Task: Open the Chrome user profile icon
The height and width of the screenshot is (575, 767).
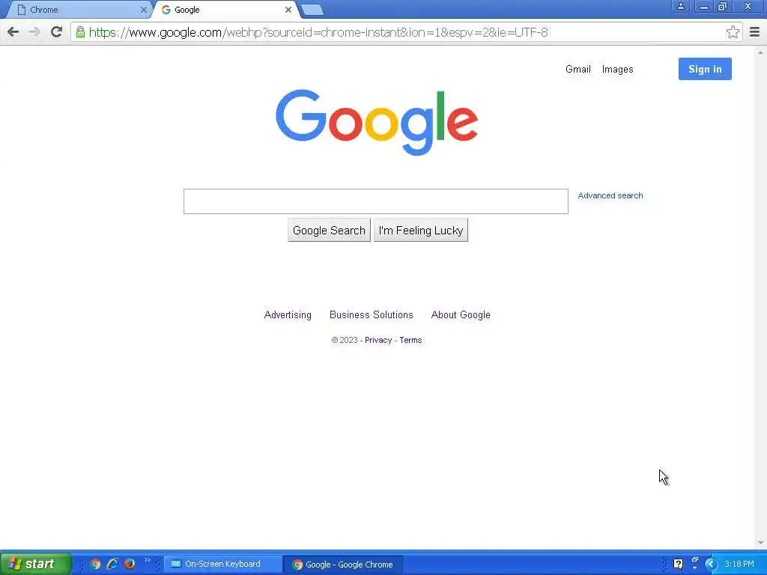Action: pos(680,6)
